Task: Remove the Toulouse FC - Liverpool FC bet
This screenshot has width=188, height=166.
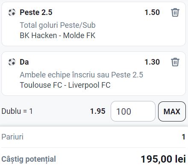Action: click(x=175, y=62)
